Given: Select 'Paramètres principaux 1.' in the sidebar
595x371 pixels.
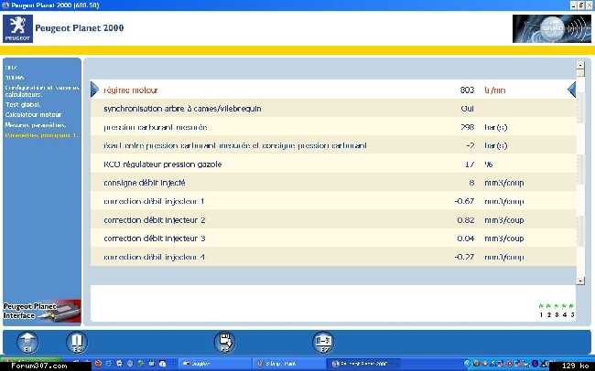Looking at the screenshot, I should (x=41, y=135).
